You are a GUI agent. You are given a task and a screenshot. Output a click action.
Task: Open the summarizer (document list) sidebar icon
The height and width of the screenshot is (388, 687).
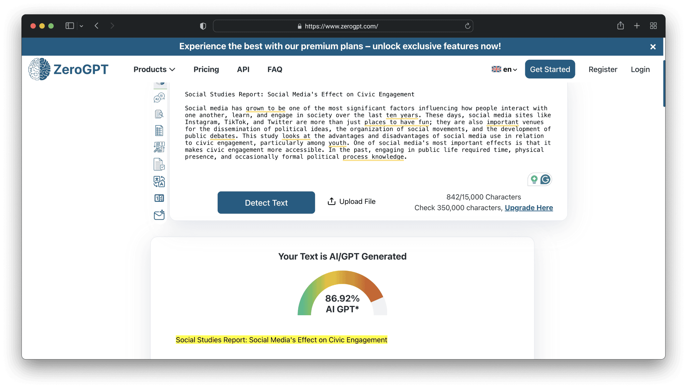coord(159,130)
